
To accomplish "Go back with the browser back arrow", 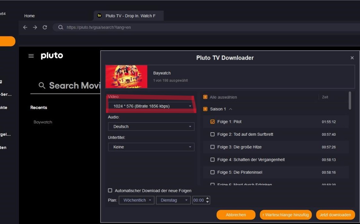I will (25, 27).
